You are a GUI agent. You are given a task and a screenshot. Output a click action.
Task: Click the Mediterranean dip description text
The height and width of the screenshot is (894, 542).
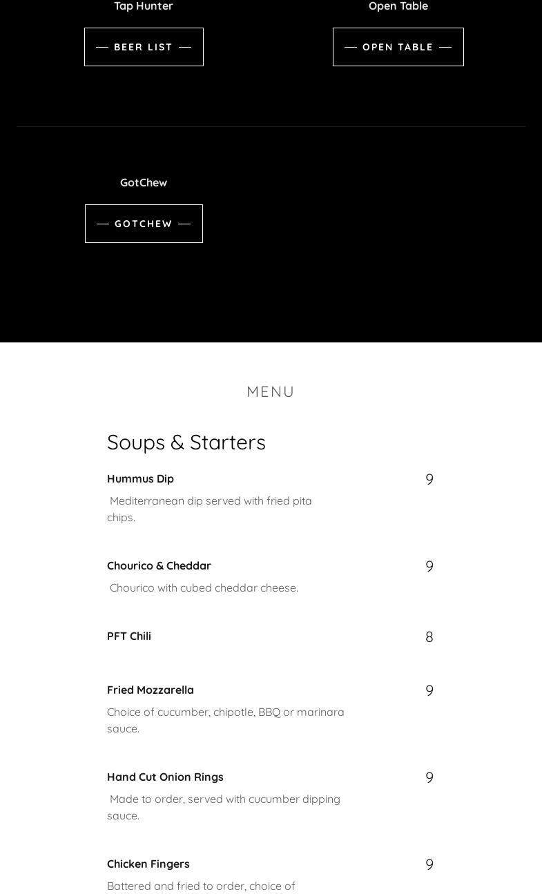pos(210,509)
